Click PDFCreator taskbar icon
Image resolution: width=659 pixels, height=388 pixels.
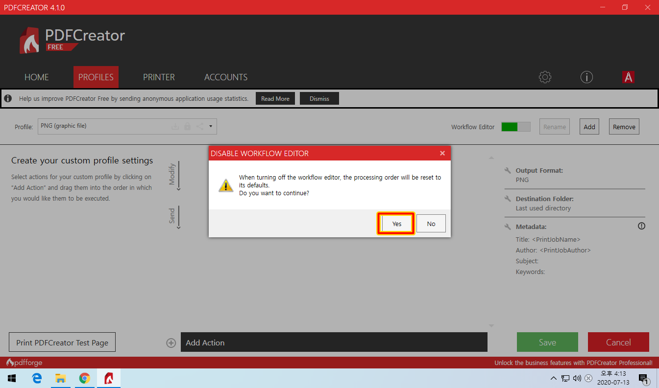109,378
